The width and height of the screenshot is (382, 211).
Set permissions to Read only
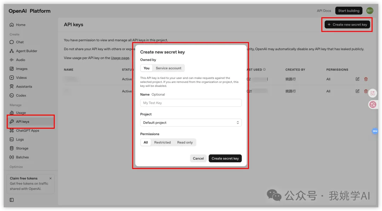click(x=185, y=143)
